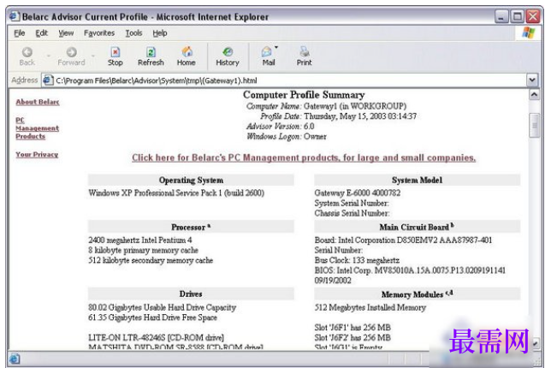This screenshot has height=368, width=545.
Task: Click Windows Logon Owner text
Action: [x=287, y=136]
